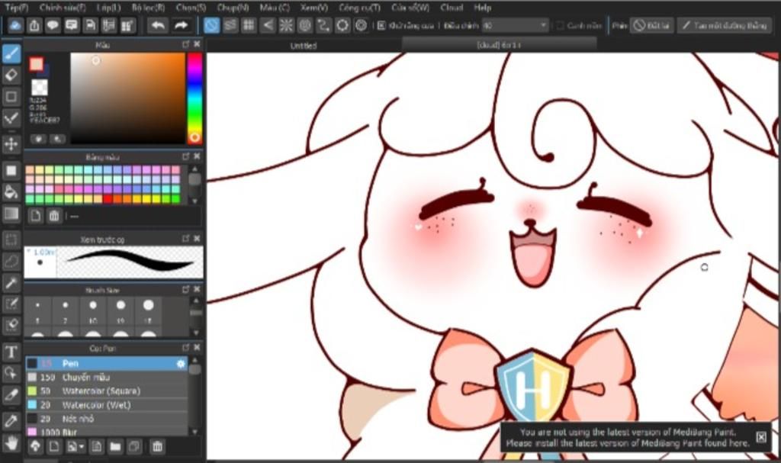The height and width of the screenshot is (463, 781).
Task: Delete brush with the trash icon
Action: [157, 446]
